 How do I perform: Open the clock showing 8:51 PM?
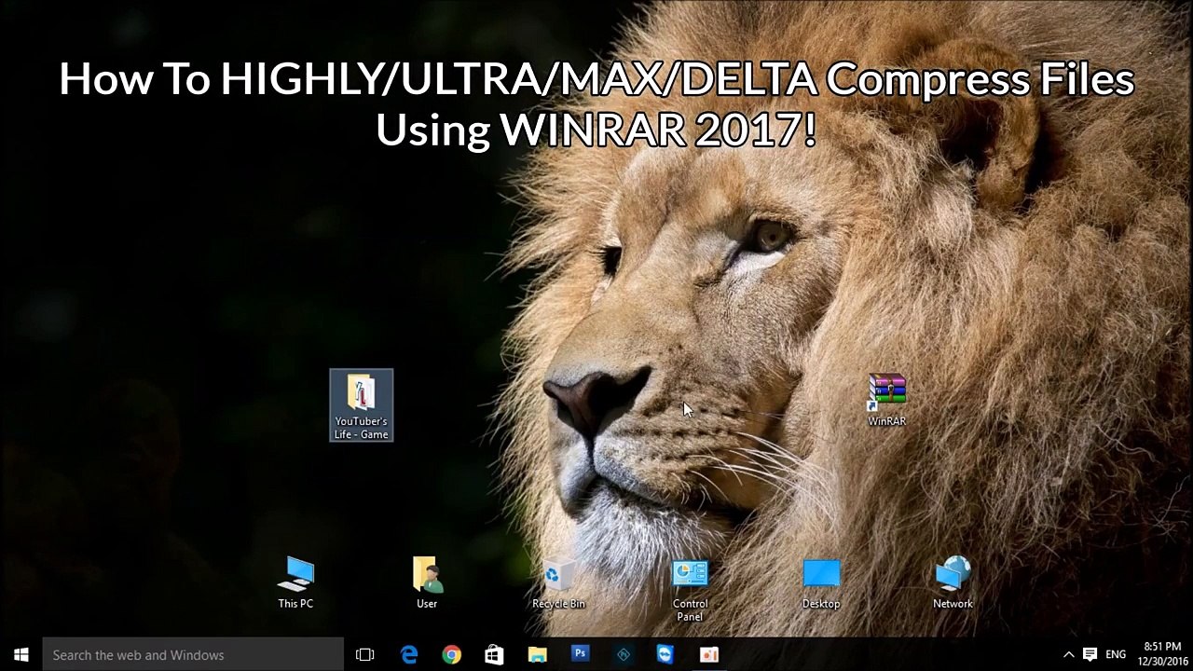(1162, 654)
